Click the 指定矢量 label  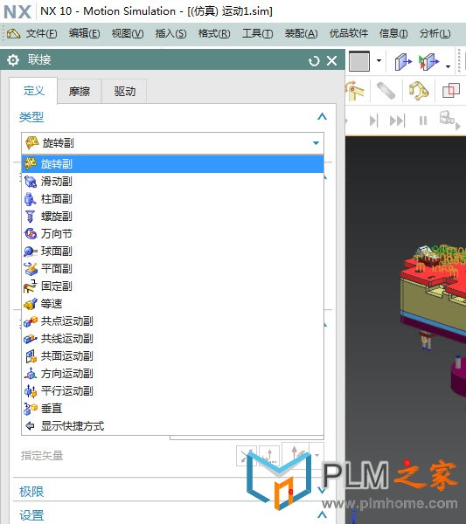[x=42, y=456]
